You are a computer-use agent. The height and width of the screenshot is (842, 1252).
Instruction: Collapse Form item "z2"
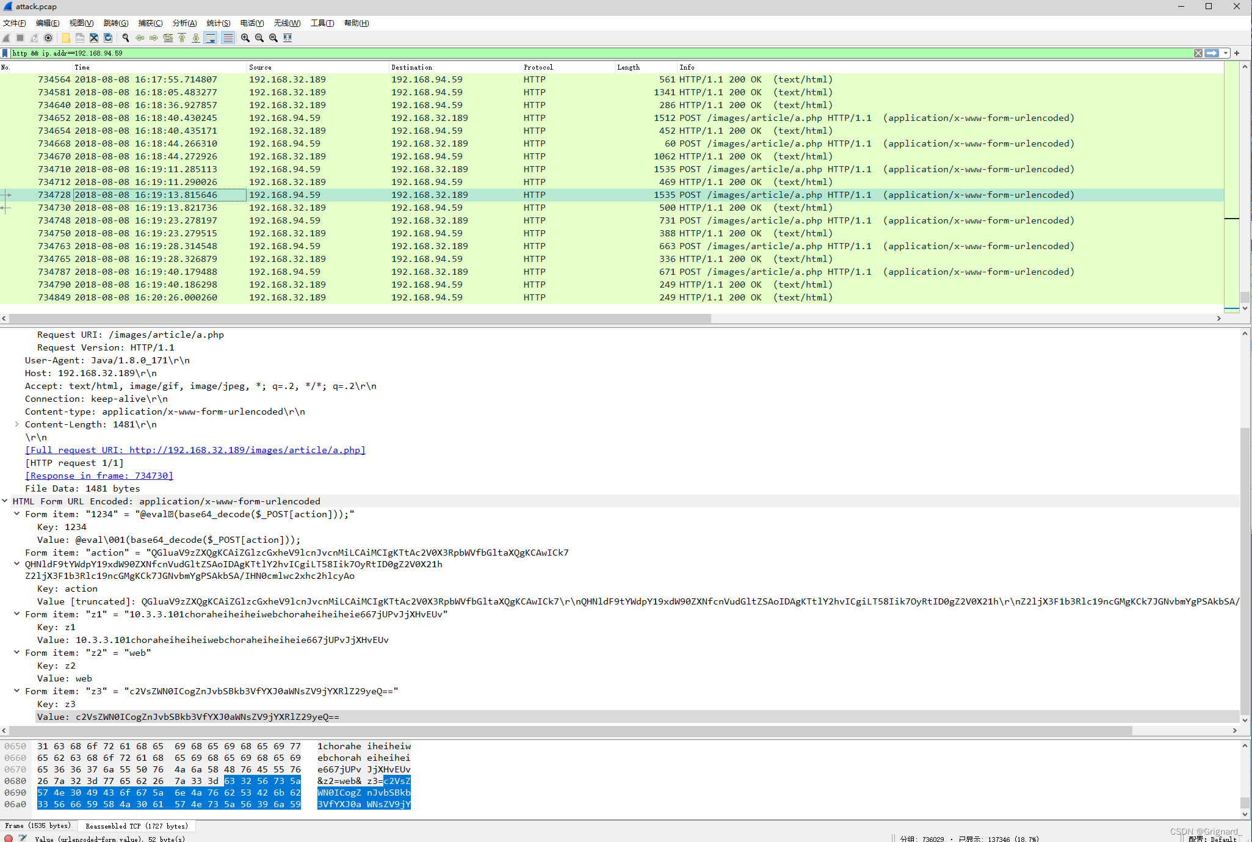[16, 652]
